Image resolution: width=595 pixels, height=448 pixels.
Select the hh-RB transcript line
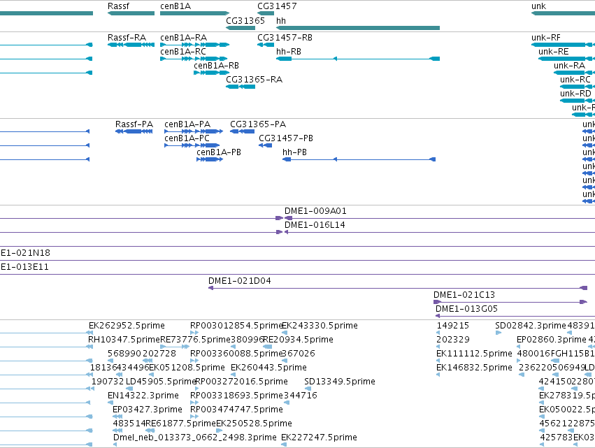pyautogui.click(x=358, y=59)
